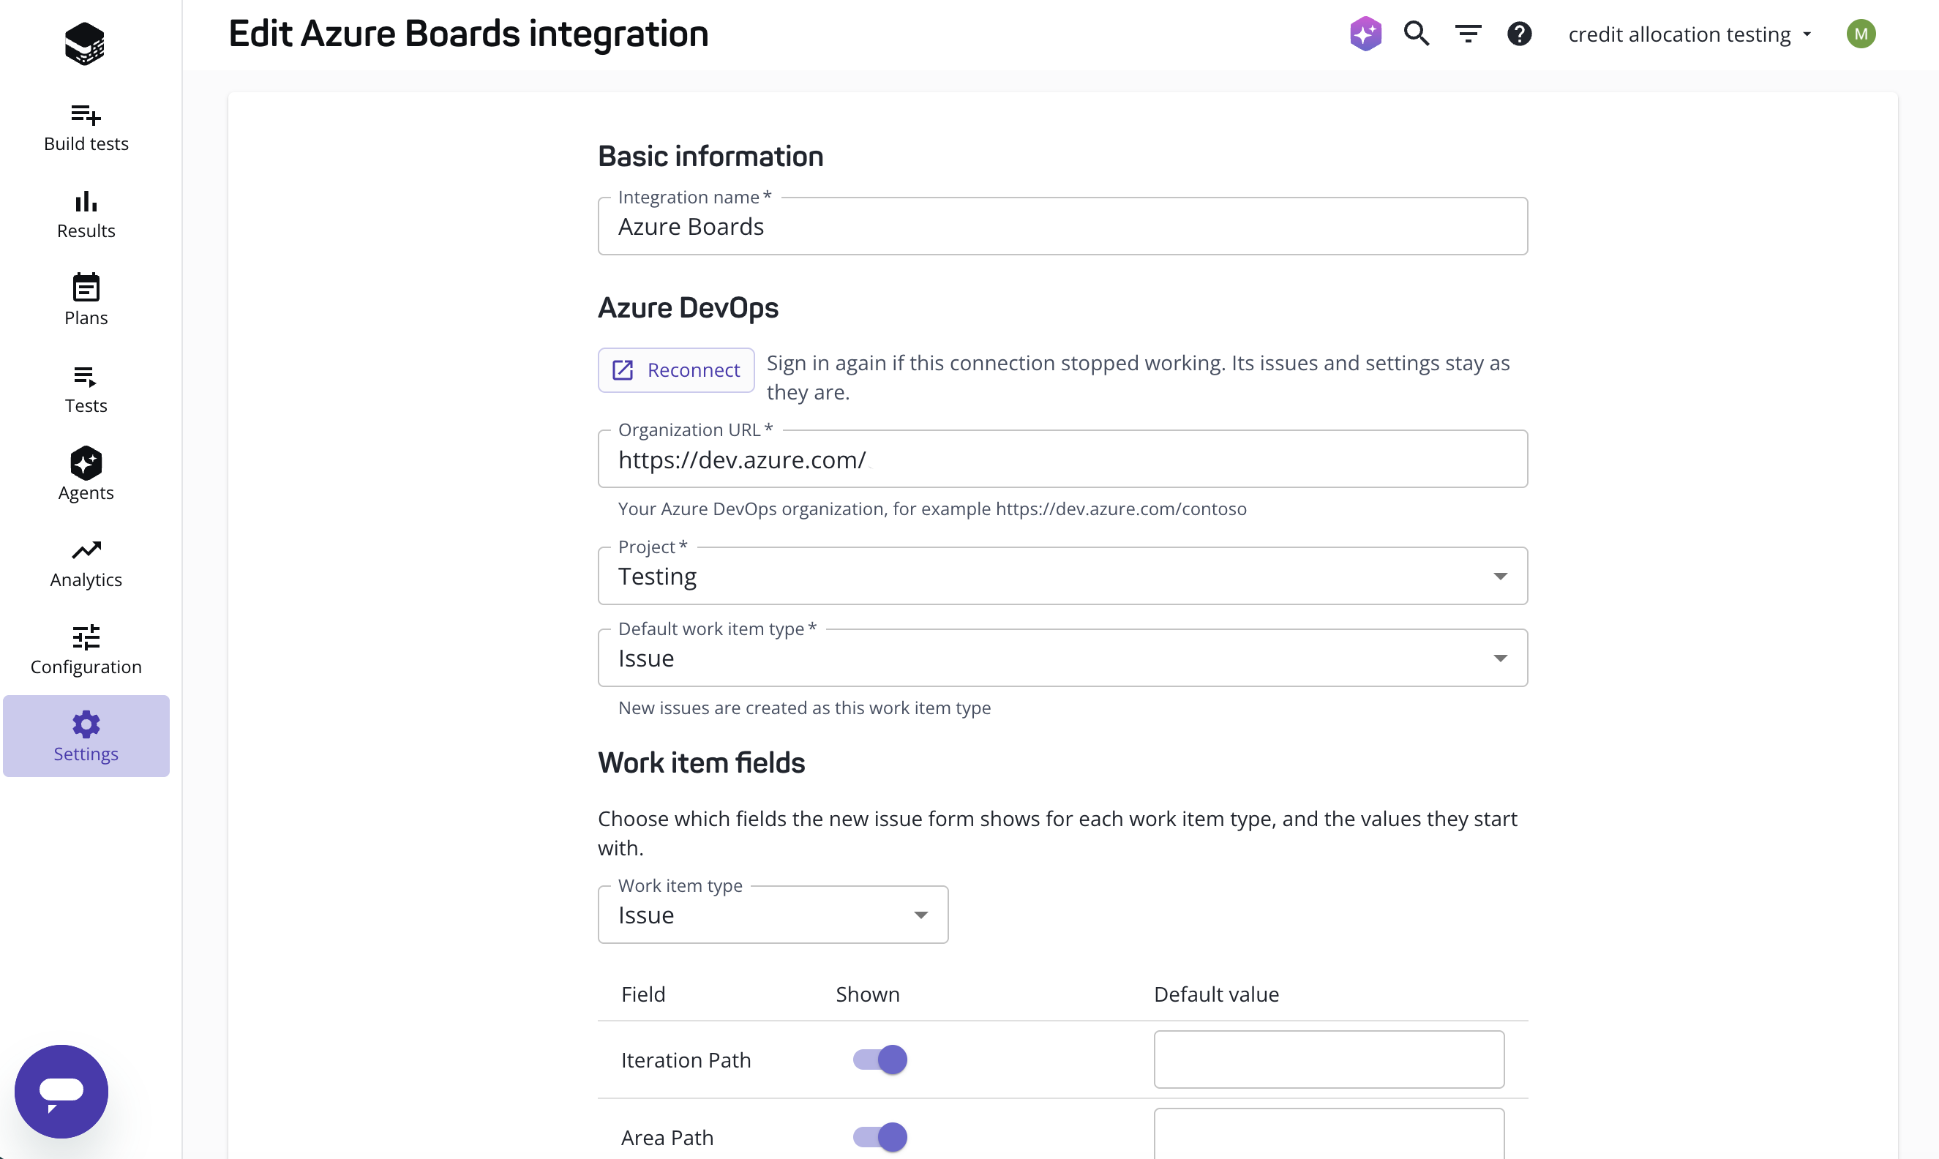Screen dimensions: 1939x1159
Task: Open Default work item type dropdown
Action: tap(1062, 658)
